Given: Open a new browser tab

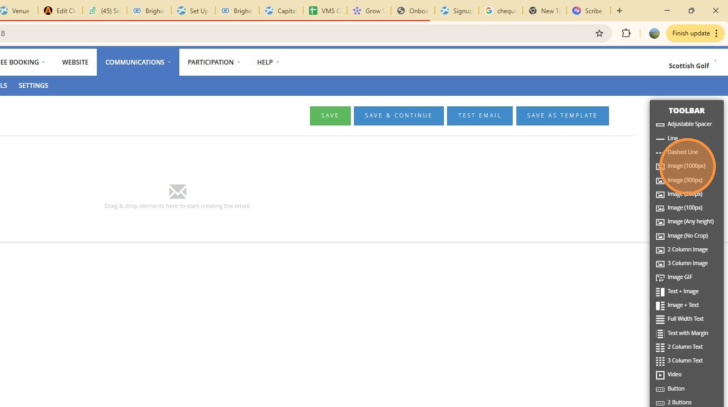Looking at the screenshot, I should [x=620, y=11].
